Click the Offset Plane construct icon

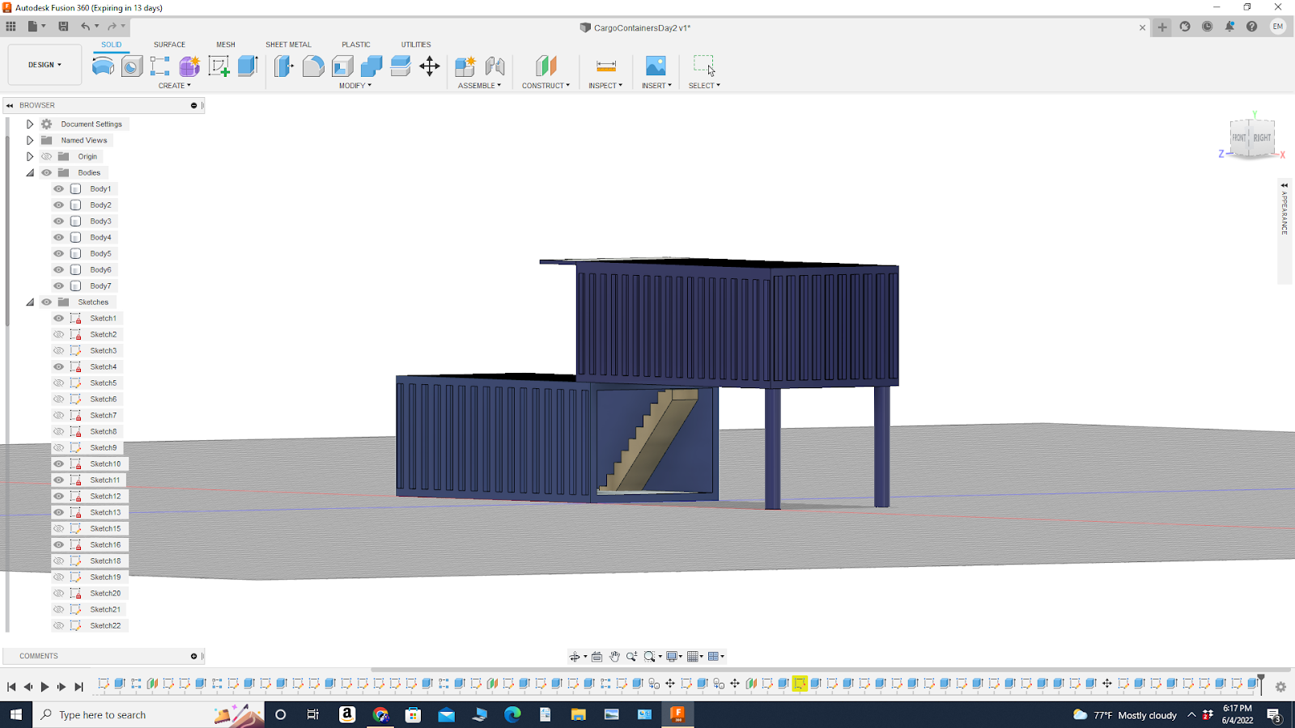[546, 66]
